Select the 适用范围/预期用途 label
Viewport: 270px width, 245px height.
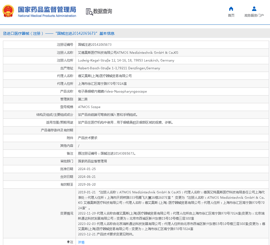pos(60,122)
